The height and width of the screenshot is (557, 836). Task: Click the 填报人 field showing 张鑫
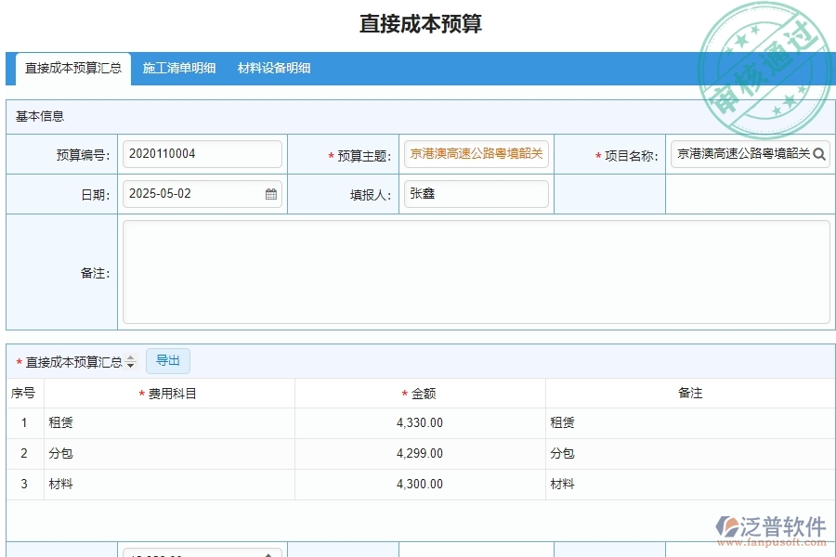tap(476, 193)
